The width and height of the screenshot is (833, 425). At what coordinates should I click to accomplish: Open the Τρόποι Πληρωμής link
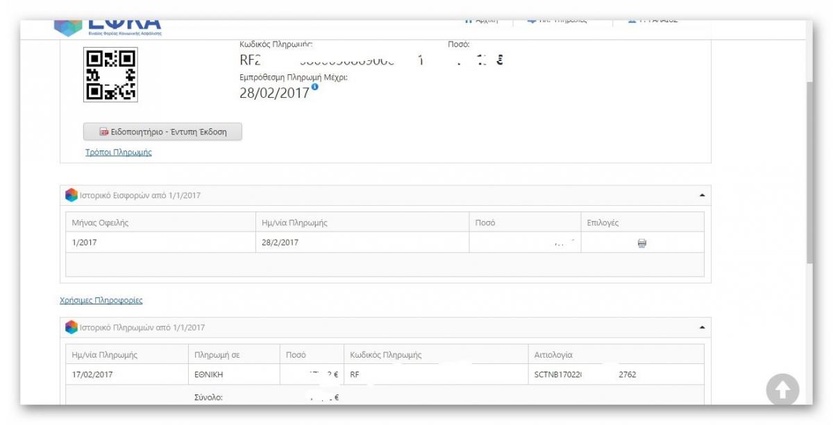coord(118,153)
